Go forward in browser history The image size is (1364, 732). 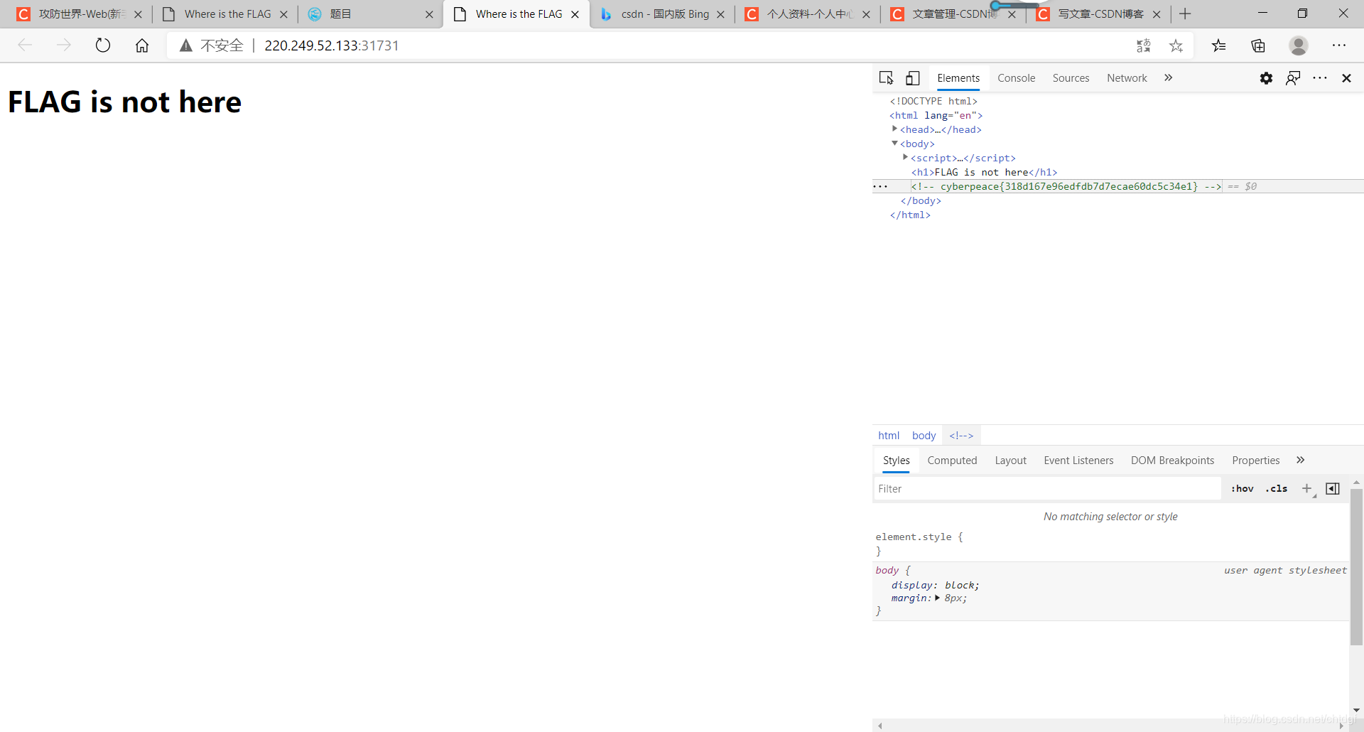click(x=64, y=45)
